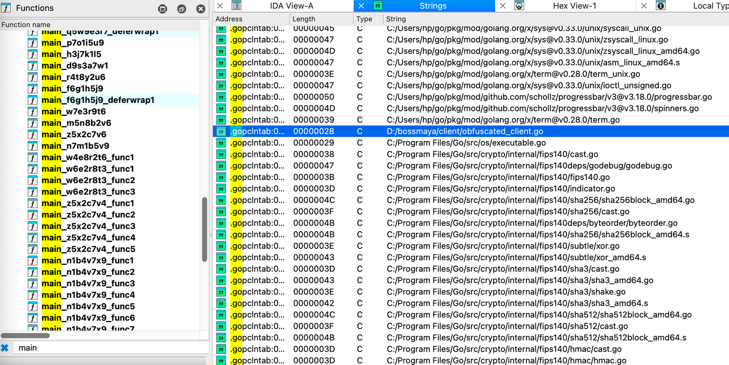Click the Functions panel dock icon
The height and width of the screenshot is (365, 729).
(x=163, y=9)
